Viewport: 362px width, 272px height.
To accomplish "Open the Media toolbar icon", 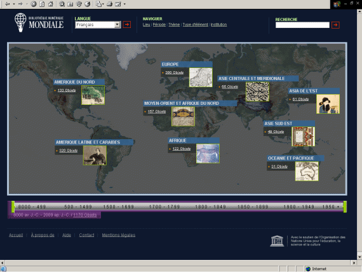I will (79, 4).
